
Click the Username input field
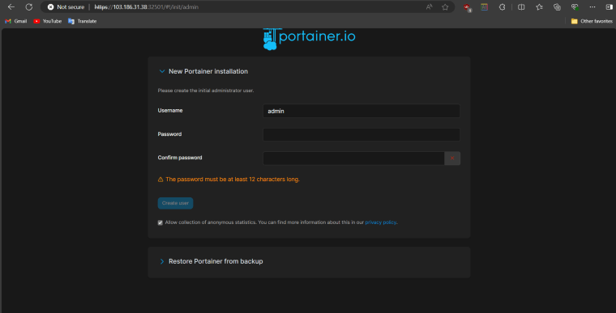click(x=361, y=111)
